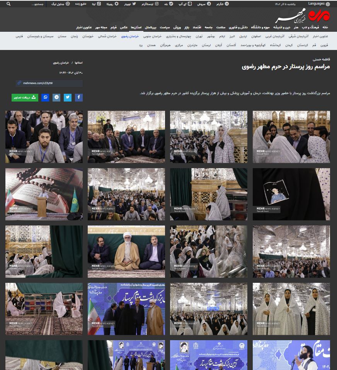Select the مازندران province link
This screenshot has width=337, height=370.
click(192, 45)
